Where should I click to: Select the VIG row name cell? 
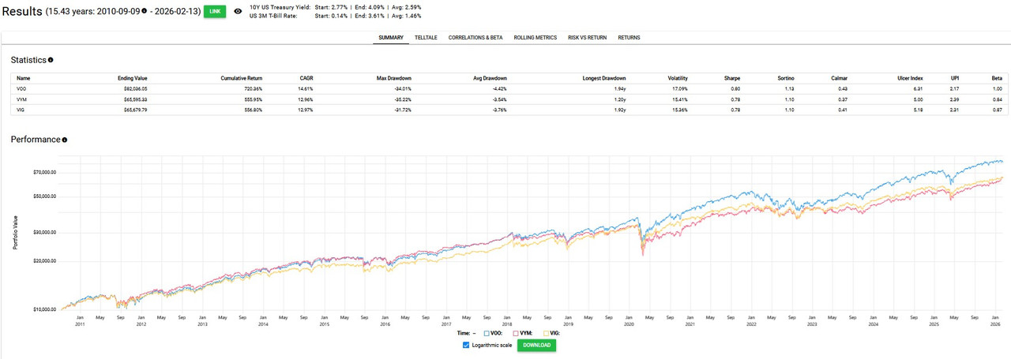[x=22, y=110]
